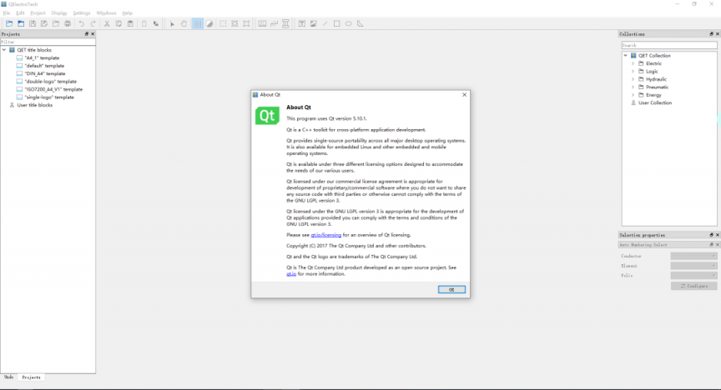Select the rectangle shape tool
Screen dimensions: 721x390
pos(337,23)
